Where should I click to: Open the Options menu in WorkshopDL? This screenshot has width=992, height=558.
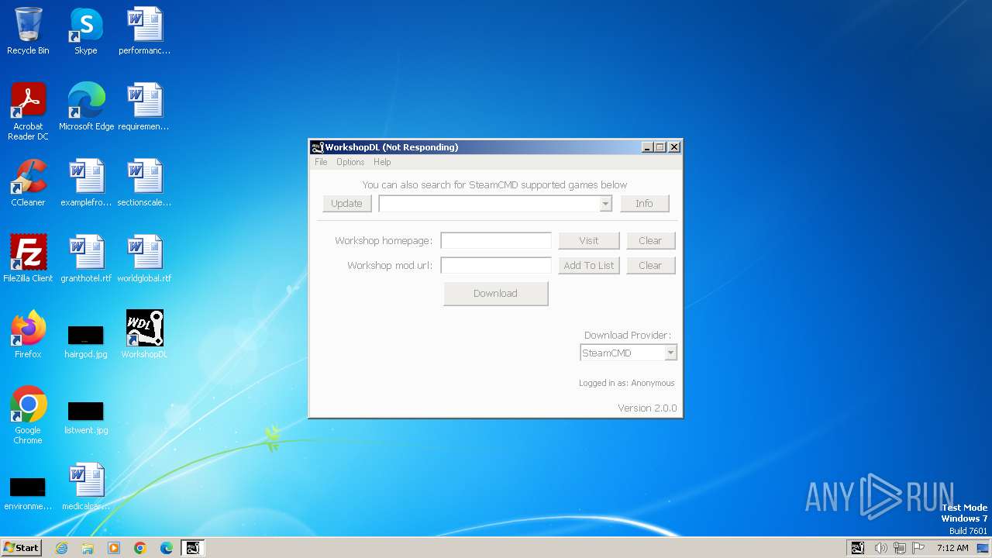(350, 162)
